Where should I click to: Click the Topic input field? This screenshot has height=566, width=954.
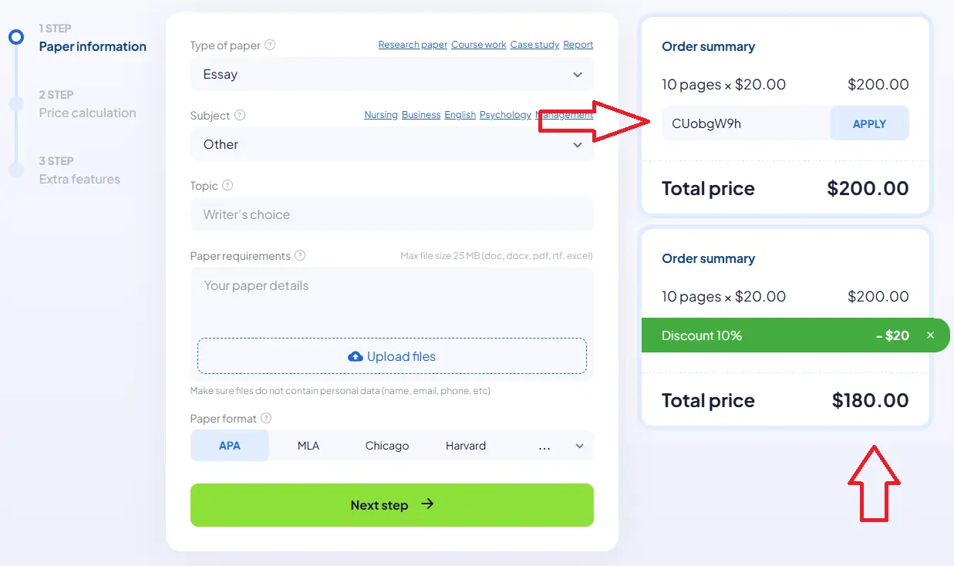pos(392,214)
